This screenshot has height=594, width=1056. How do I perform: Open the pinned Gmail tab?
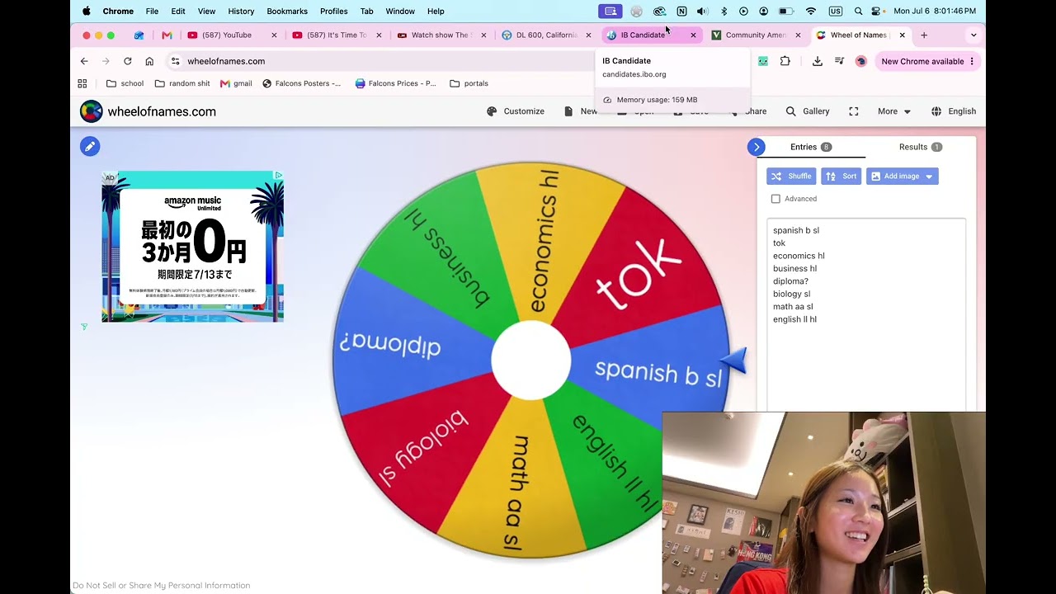pyautogui.click(x=167, y=35)
